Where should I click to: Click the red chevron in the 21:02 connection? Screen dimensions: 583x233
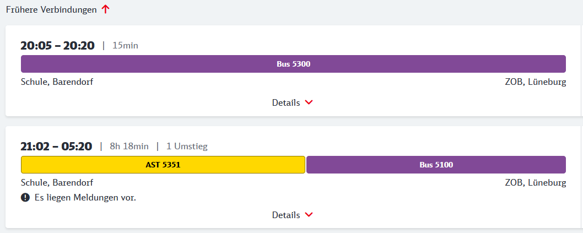click(309, 215)
